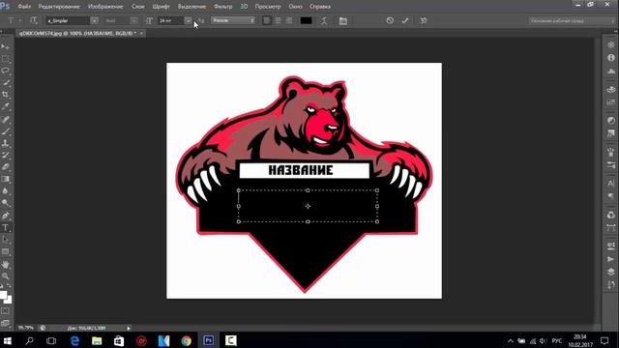619x348 pixels.
Task: Open the Histogram panel icon
Action: tap(611, 71)
